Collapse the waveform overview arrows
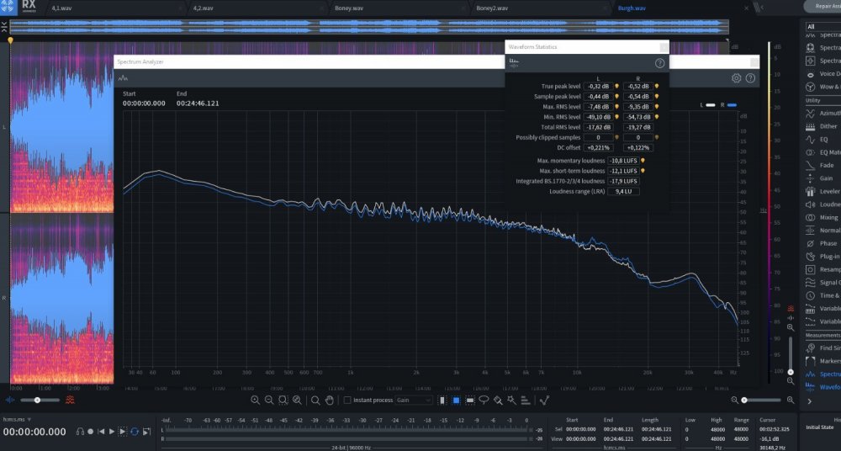Screen dimensions: 841x451 coord(4,27)
